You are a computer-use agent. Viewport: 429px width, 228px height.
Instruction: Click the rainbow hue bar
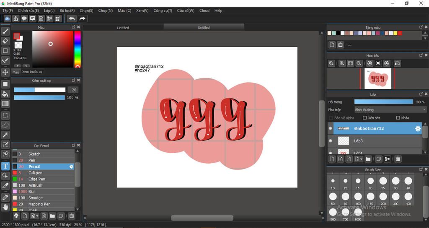click(78, 49)
